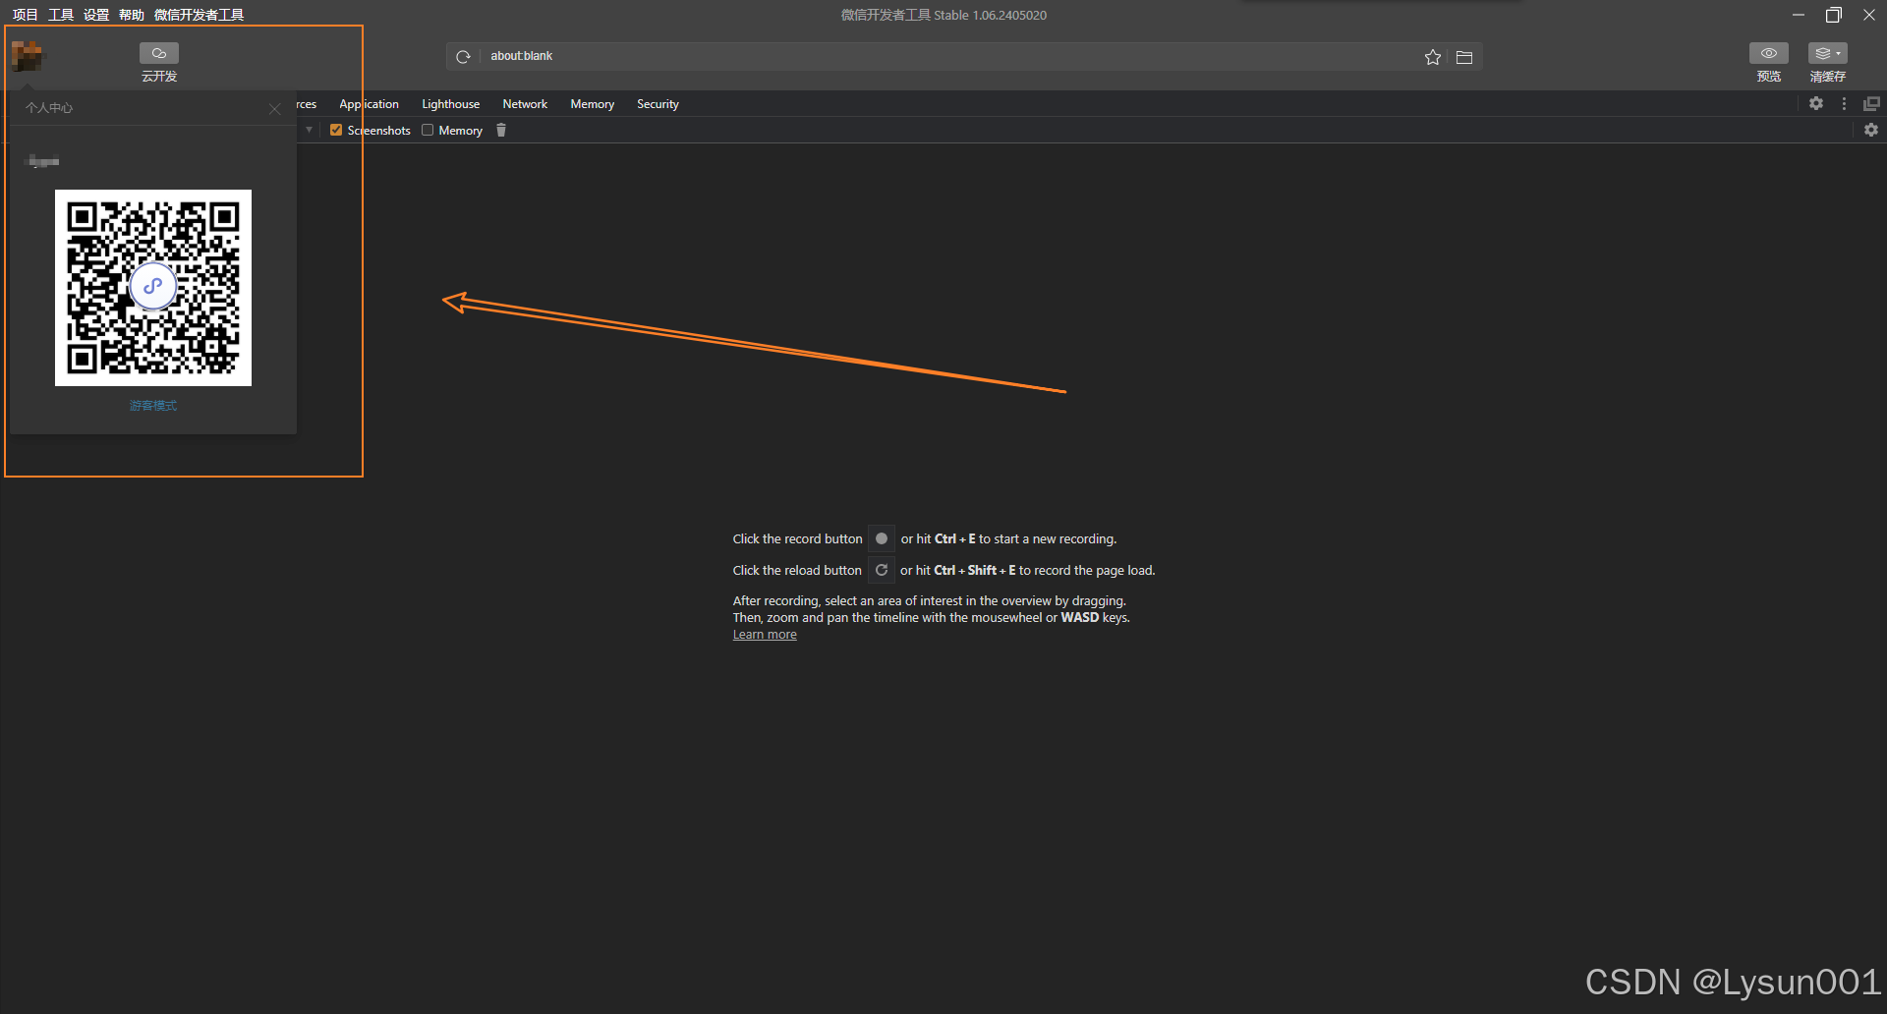Switch to the Security tab

click(x=658, y=104)
